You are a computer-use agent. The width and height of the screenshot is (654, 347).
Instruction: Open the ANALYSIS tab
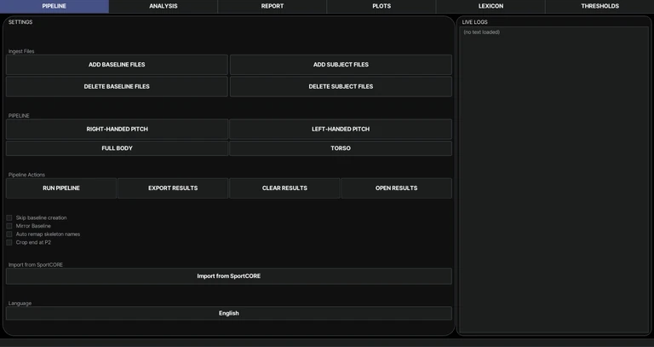coord(163,6)
